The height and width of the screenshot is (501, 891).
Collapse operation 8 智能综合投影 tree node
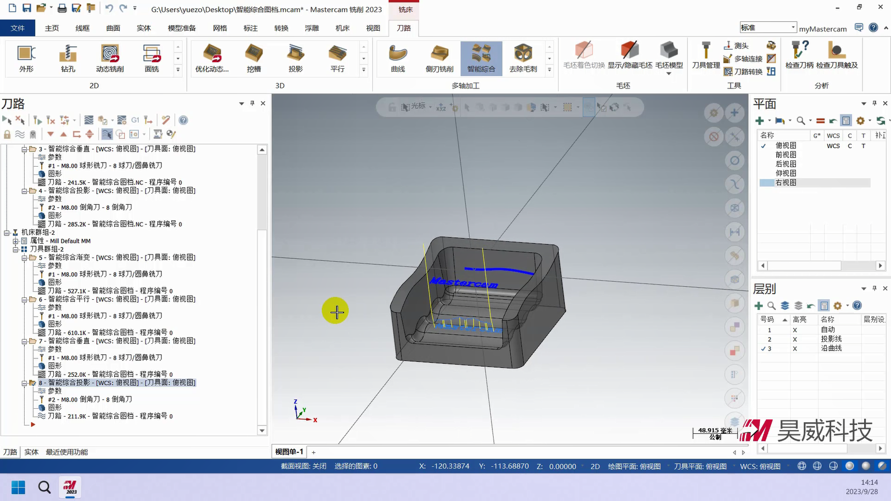pos(25,383)
